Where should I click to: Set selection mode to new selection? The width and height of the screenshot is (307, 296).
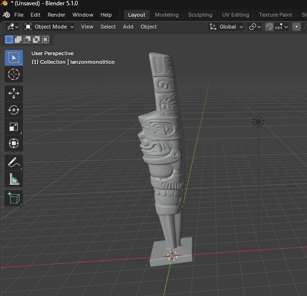9,39
